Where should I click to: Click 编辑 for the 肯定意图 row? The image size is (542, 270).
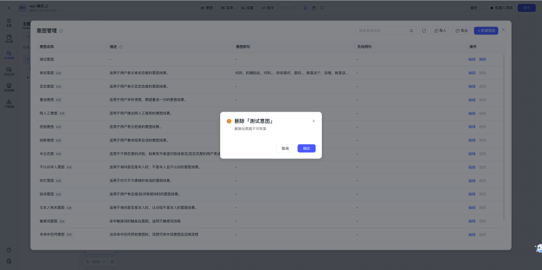(x=471, y=73)
